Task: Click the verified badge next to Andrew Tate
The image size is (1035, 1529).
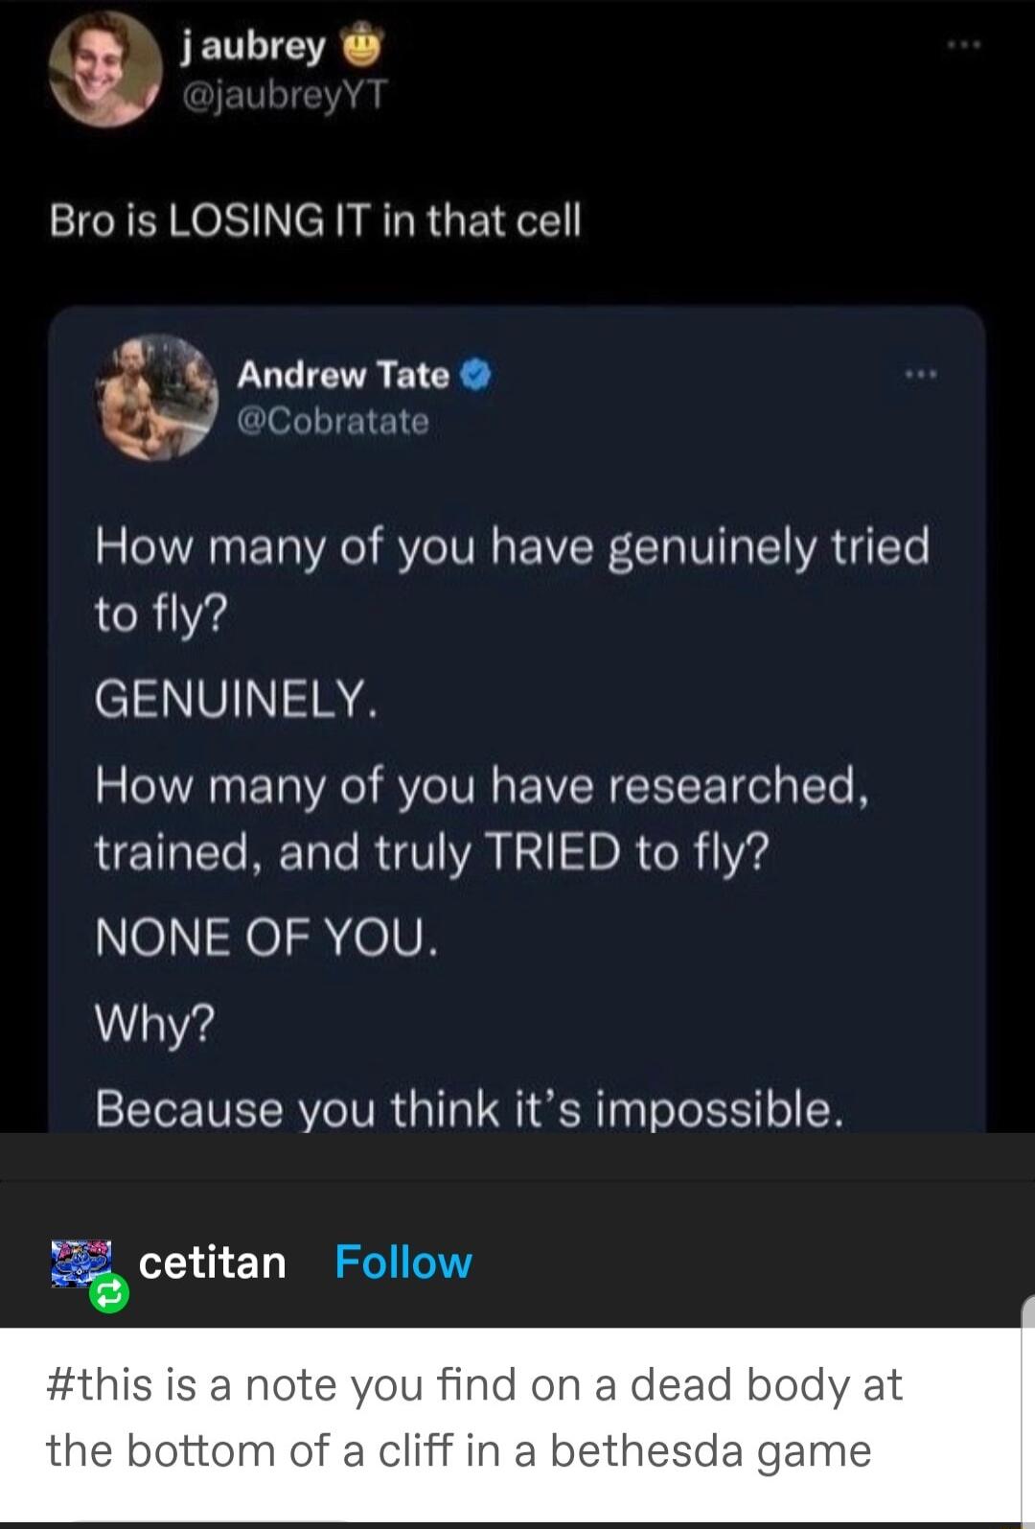Action: click(472, 378)
